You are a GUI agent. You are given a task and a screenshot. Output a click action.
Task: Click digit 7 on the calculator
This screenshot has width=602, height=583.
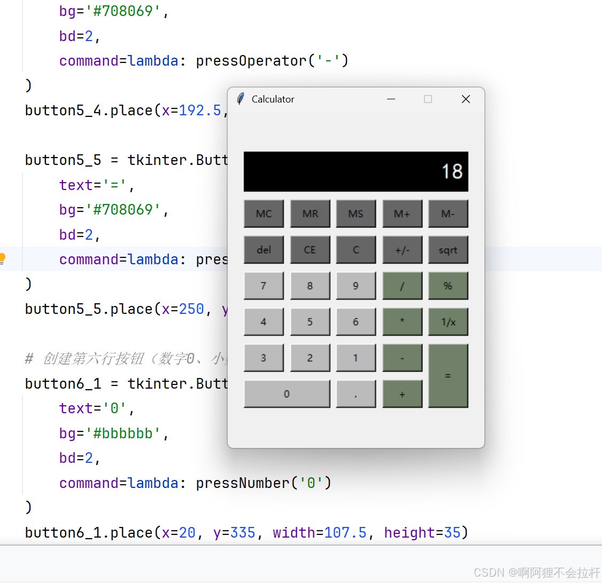[264, 286]
